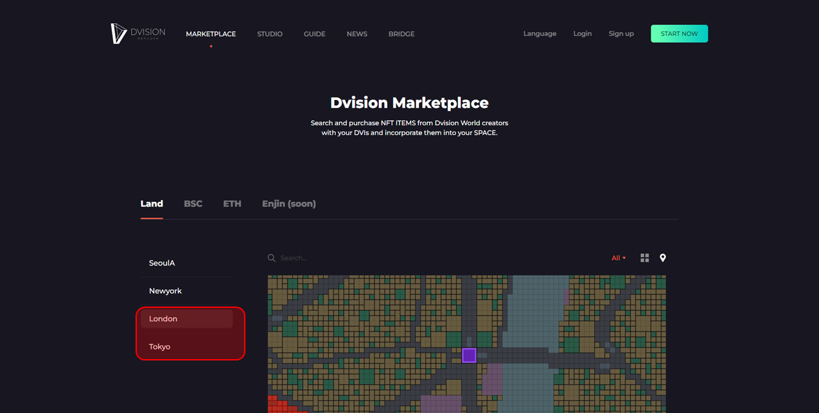819x413 pixels.
Task: Navigate to the Bridge page
Action: pos(401,34)
